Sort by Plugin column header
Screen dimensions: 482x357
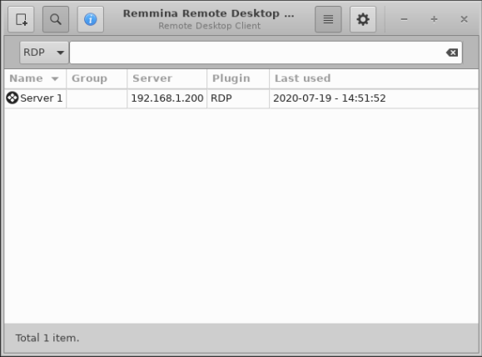click(238, 78)
